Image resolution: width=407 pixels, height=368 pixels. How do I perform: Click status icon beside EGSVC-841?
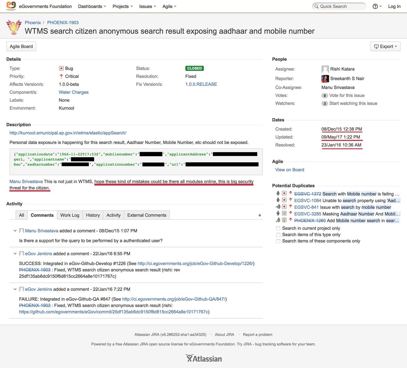pos(278,207)
